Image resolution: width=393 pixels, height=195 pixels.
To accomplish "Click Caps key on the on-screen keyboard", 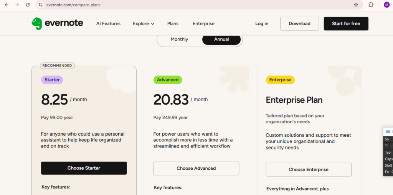I will coord(388,159).
